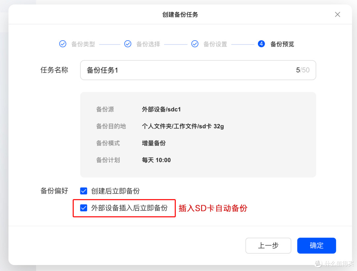Click the 每天 10:00 schedule value
The height and width of the screenshot is (271, 357).
coord(156,160)
